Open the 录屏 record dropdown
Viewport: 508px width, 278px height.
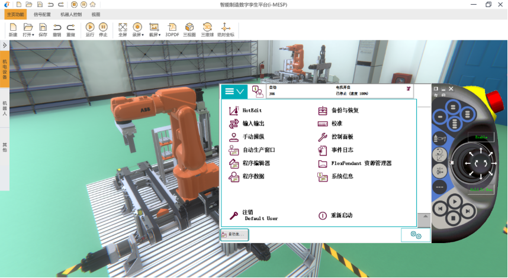click(x=143, y=35)
